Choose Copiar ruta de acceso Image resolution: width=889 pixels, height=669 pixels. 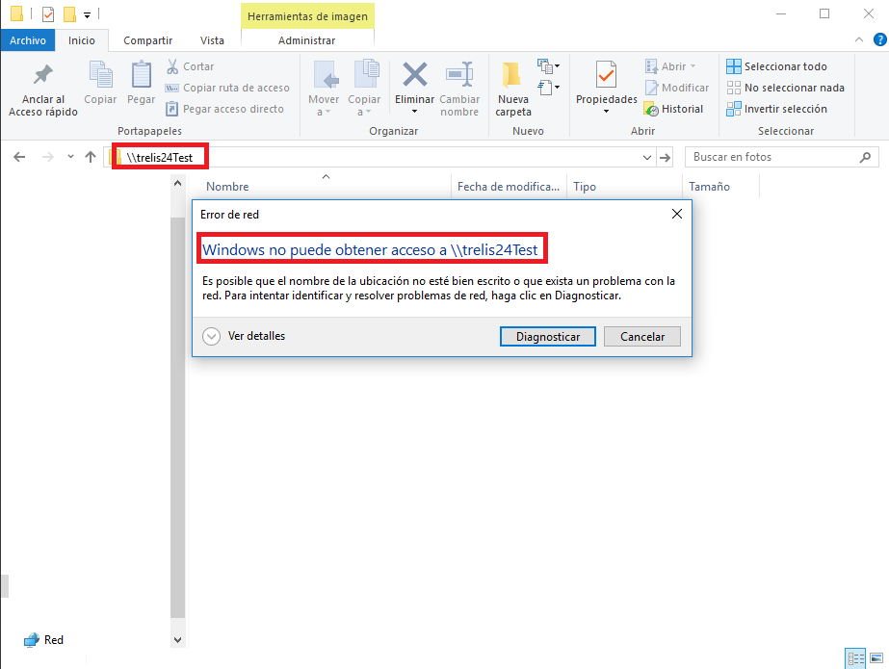click(x=227, y=88)
